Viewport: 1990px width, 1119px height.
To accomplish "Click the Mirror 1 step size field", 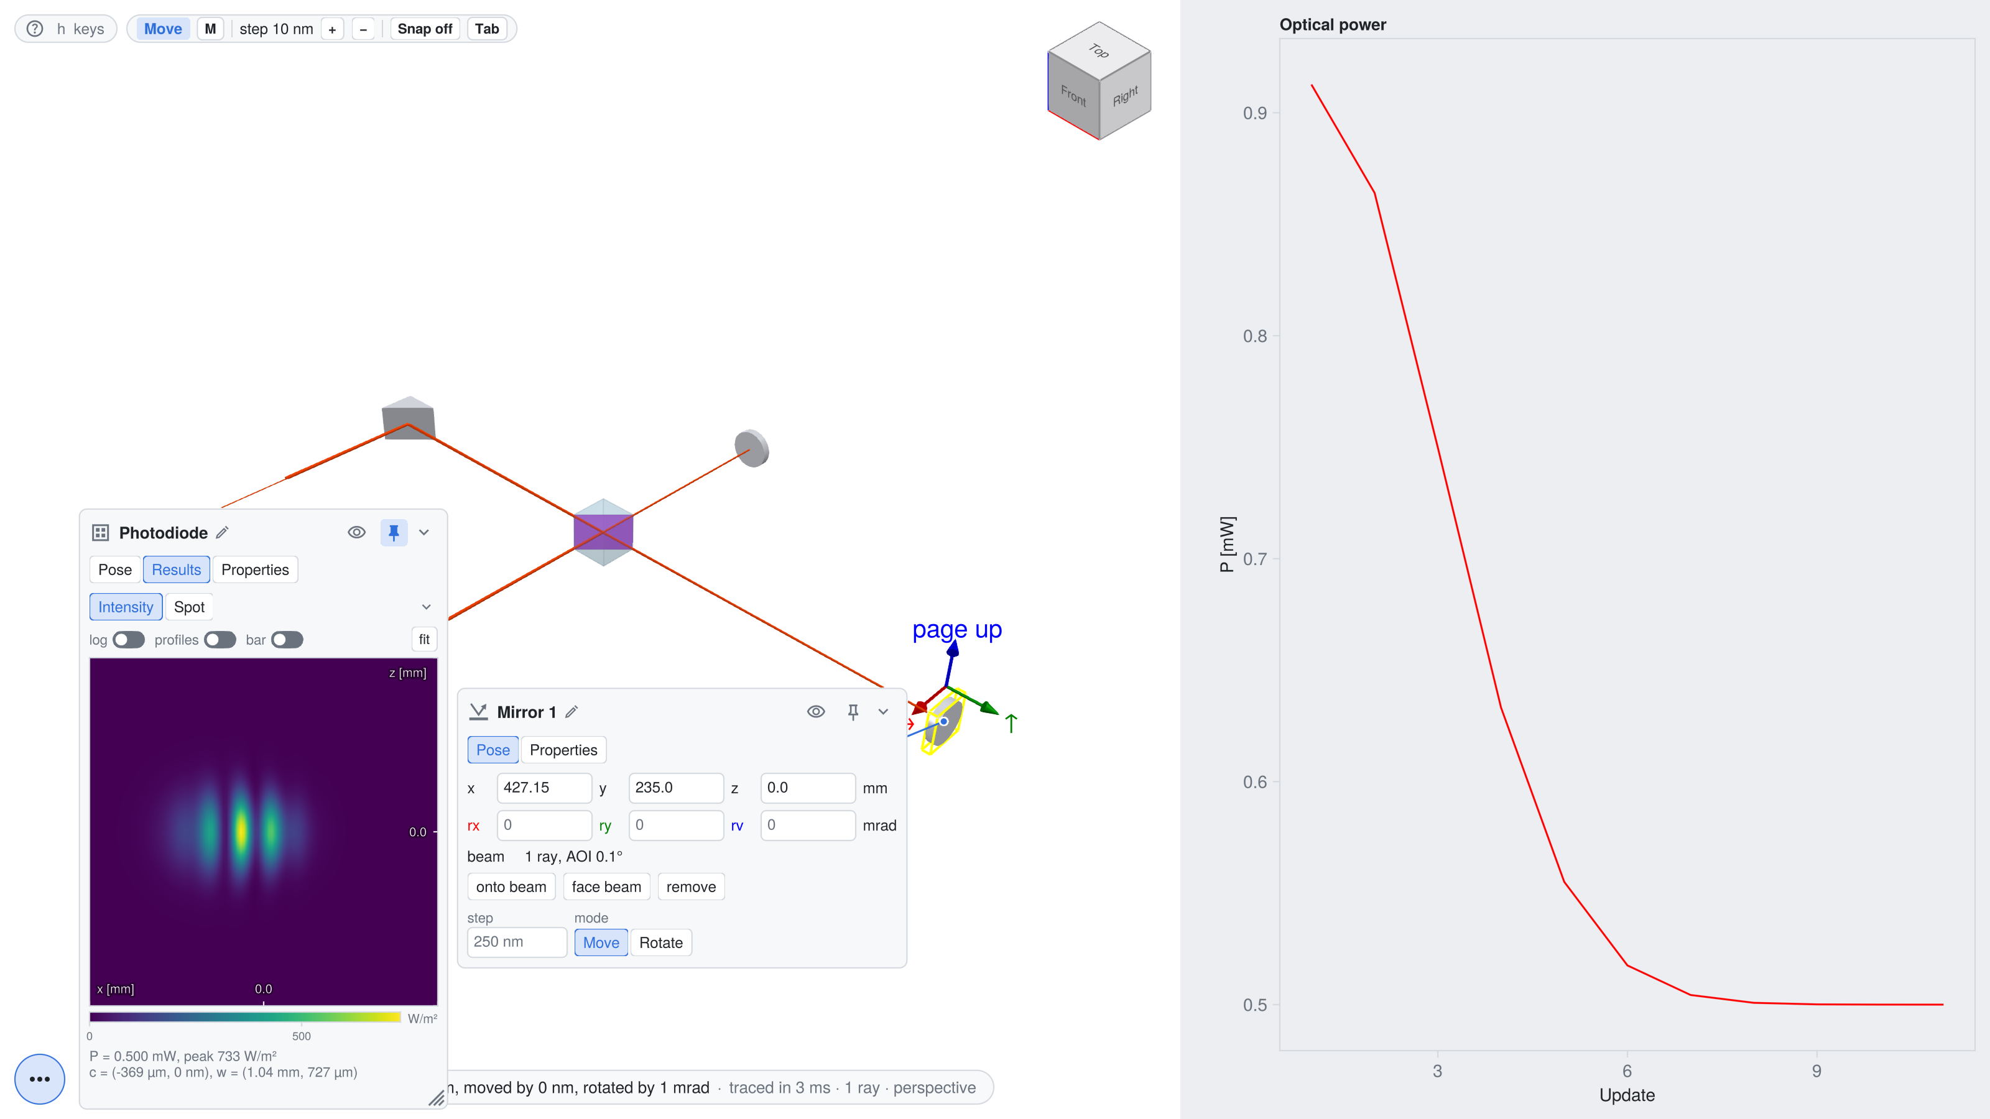I will pyautogui.click(x=517, y=942).
